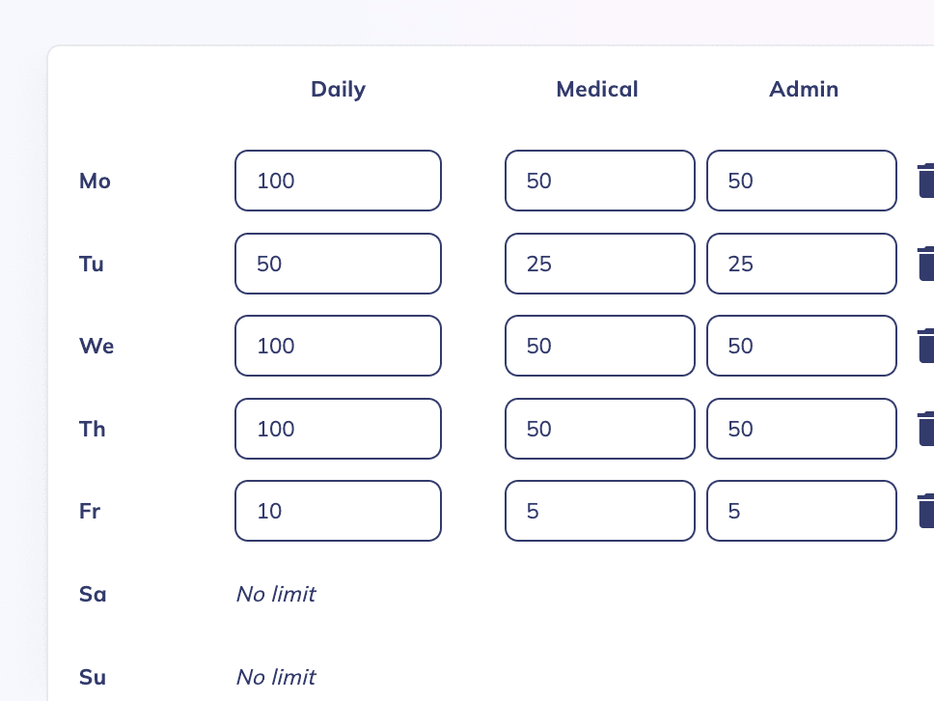Image resolution: width=934 pixels, height=701 pixels.
Task: Click Friday's trash icon
Action: pos(925,511)
